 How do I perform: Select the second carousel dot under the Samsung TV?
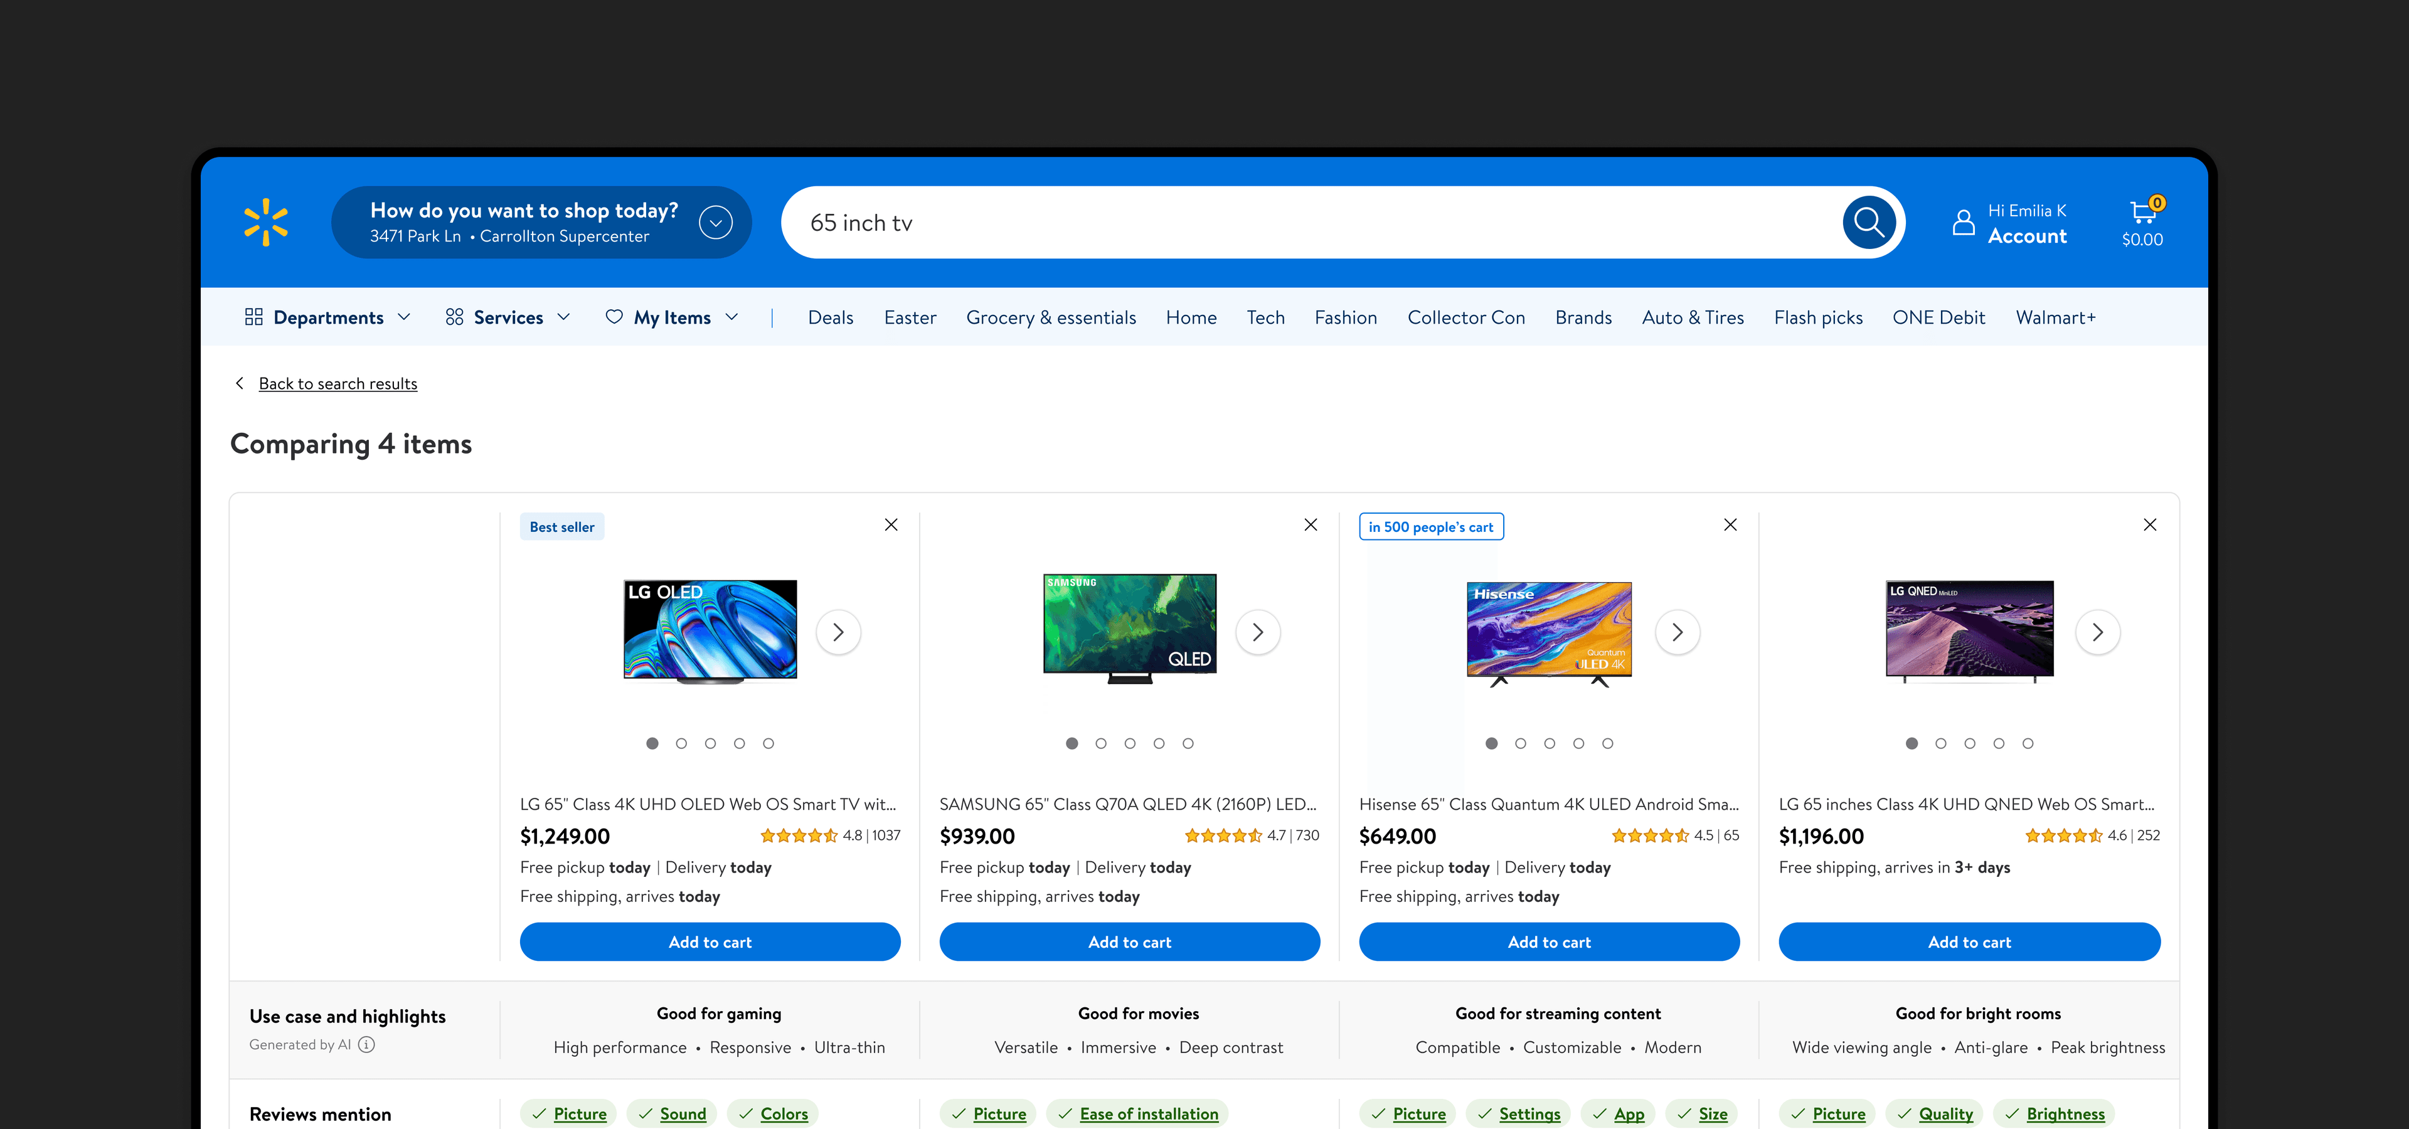1101,743
